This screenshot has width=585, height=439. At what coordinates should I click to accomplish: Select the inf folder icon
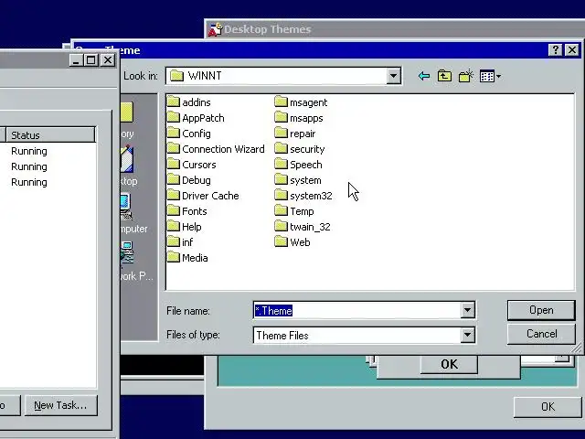(x=173, y=241)
